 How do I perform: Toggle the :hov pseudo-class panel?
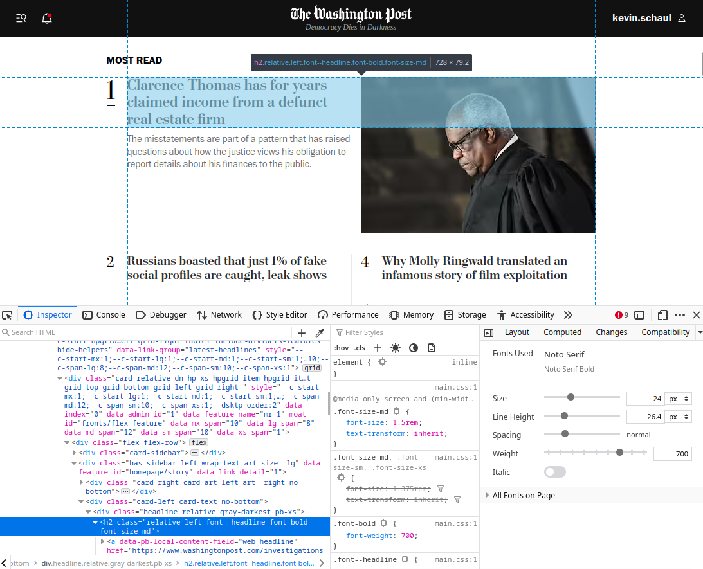[x=342, y=348]
